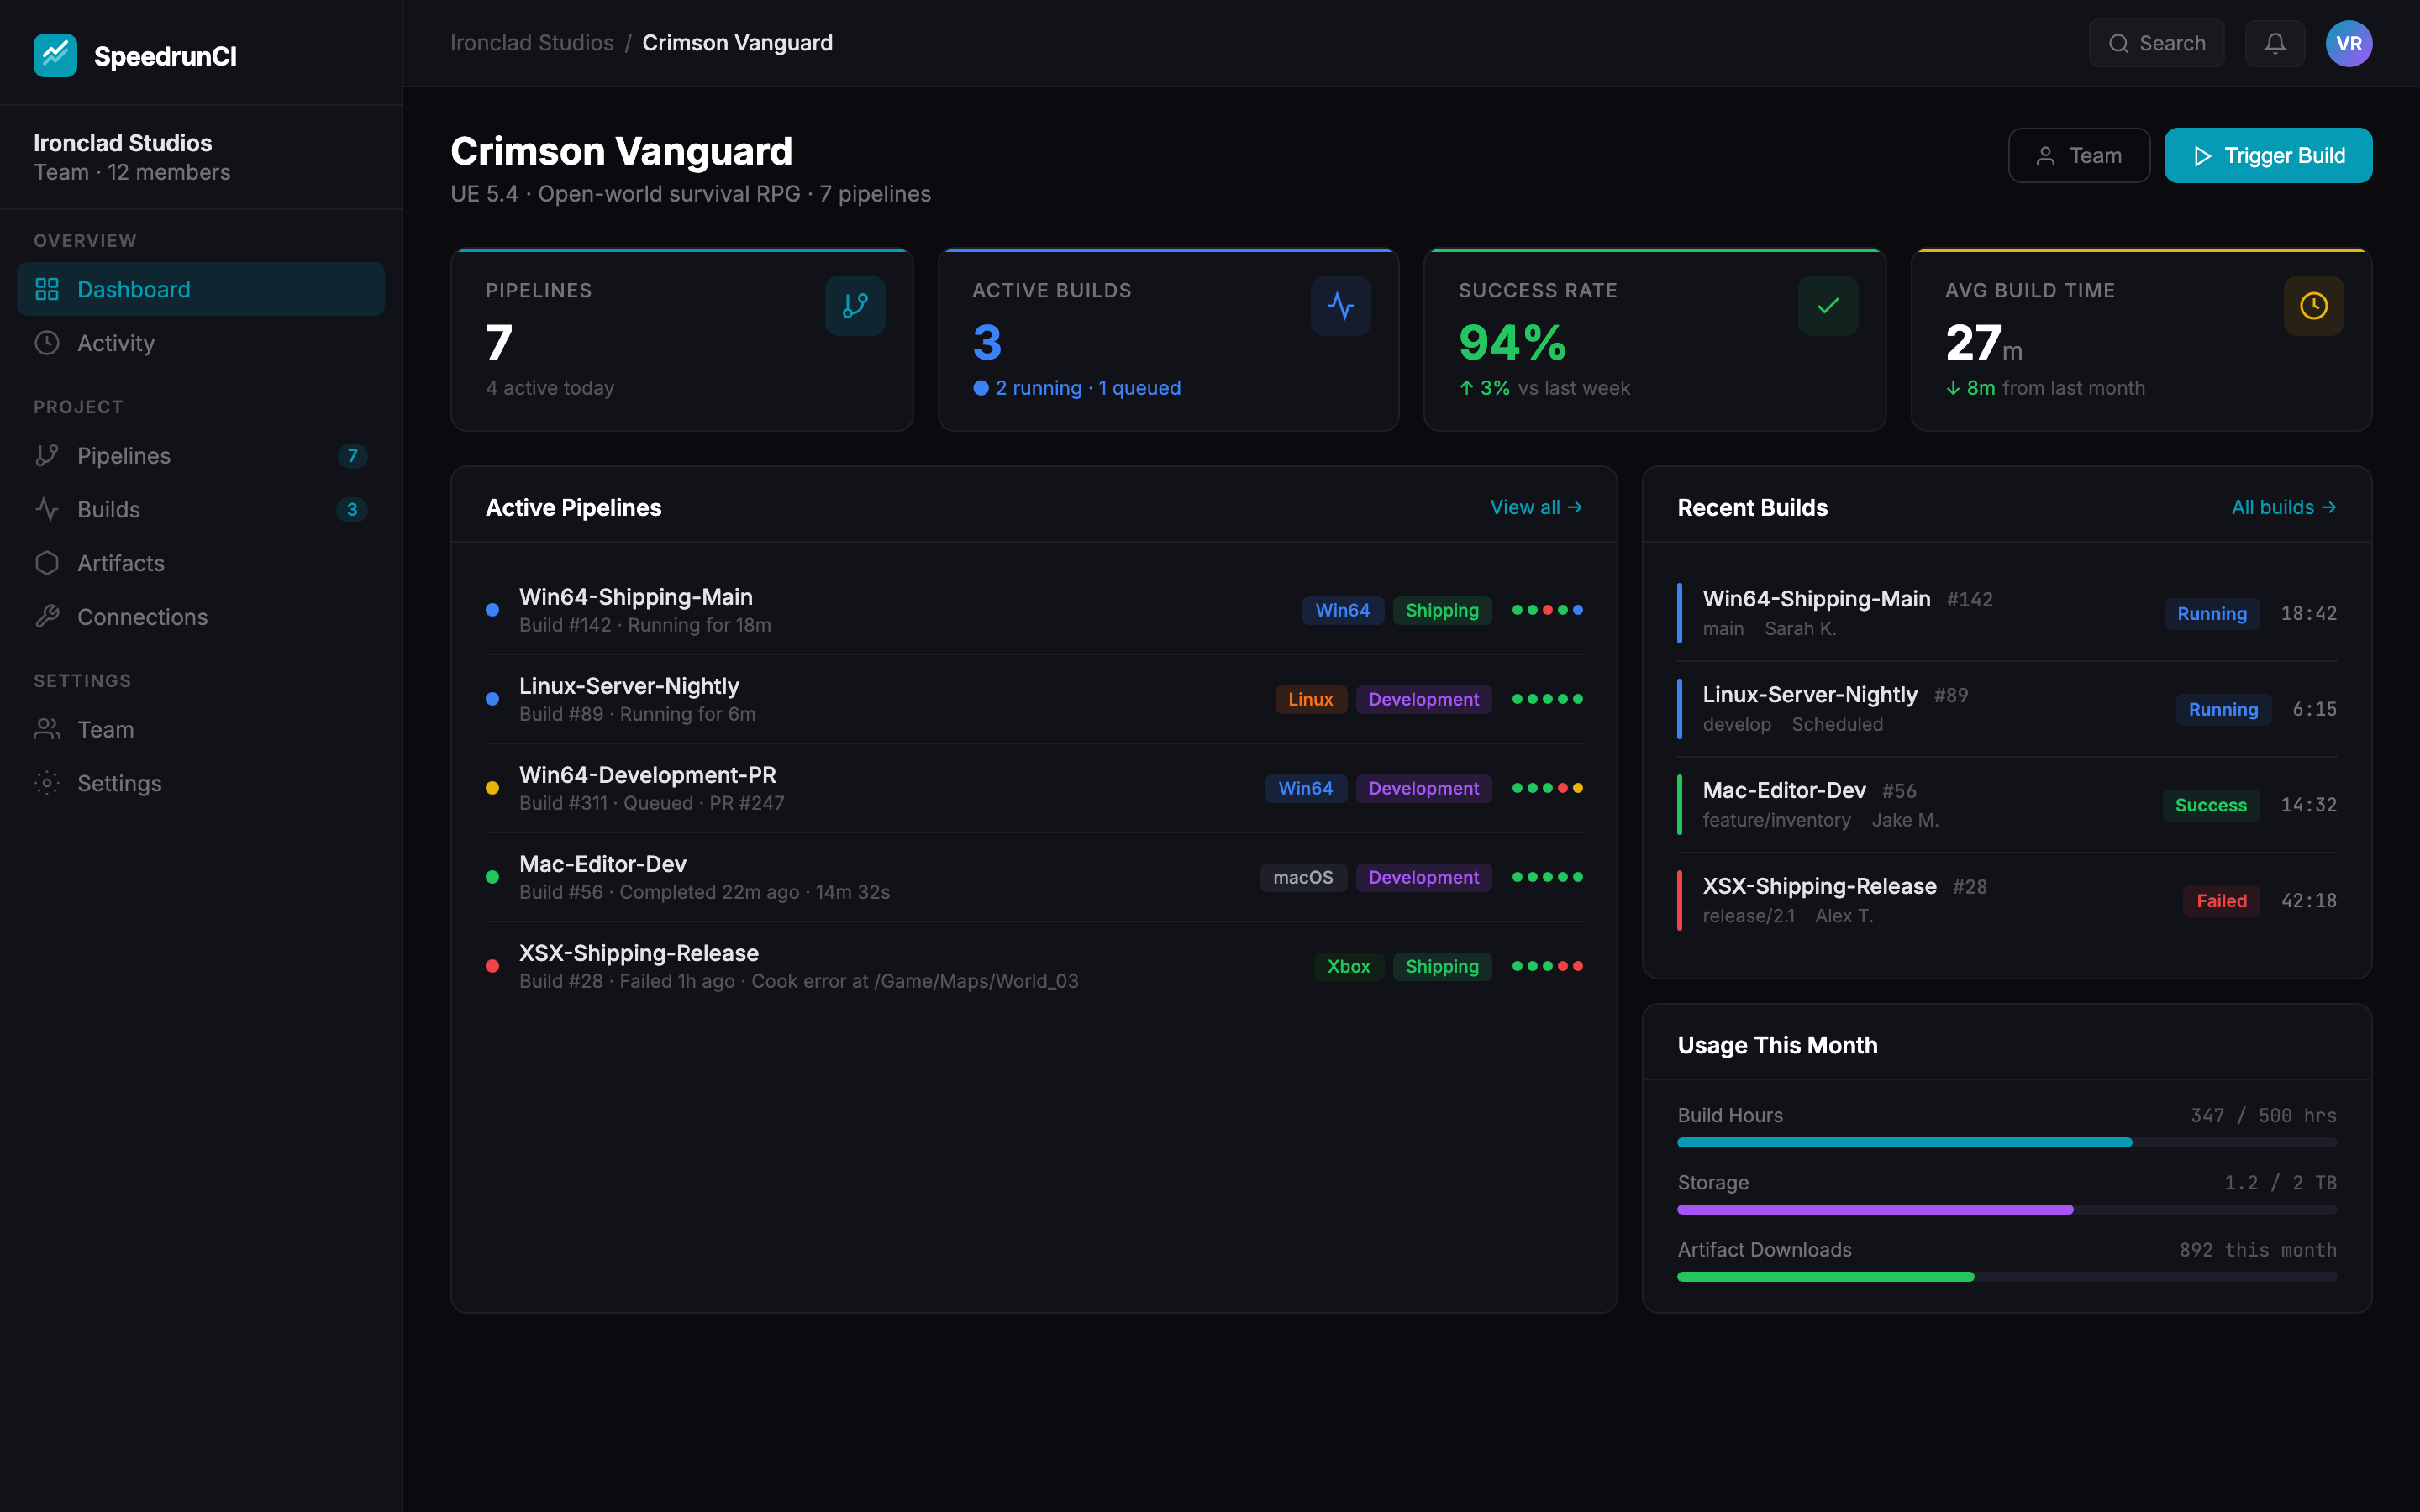Image resolution: width=2420 pixels, height=1512 pixels.
Task: Click the Build Hours progress bar
Action: click(x=2007, y=1142)
